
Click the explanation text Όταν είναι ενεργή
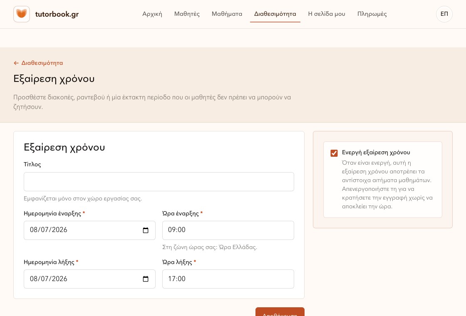tap(387, 185)
